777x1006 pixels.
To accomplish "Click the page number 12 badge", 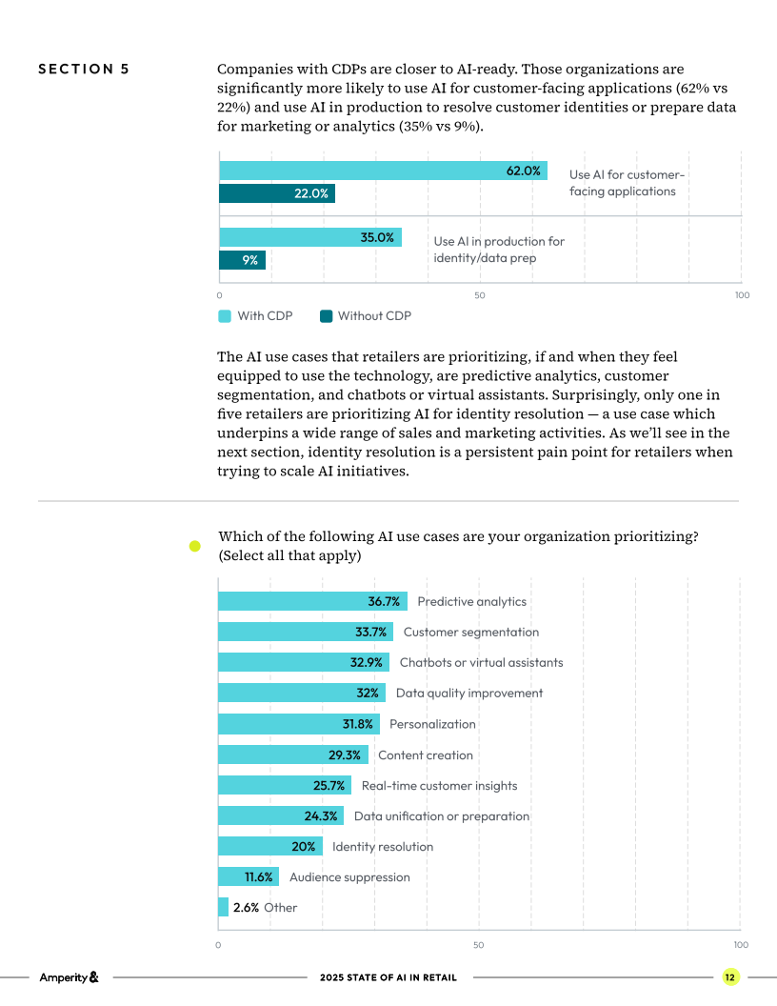I will (x=730, y=976).
